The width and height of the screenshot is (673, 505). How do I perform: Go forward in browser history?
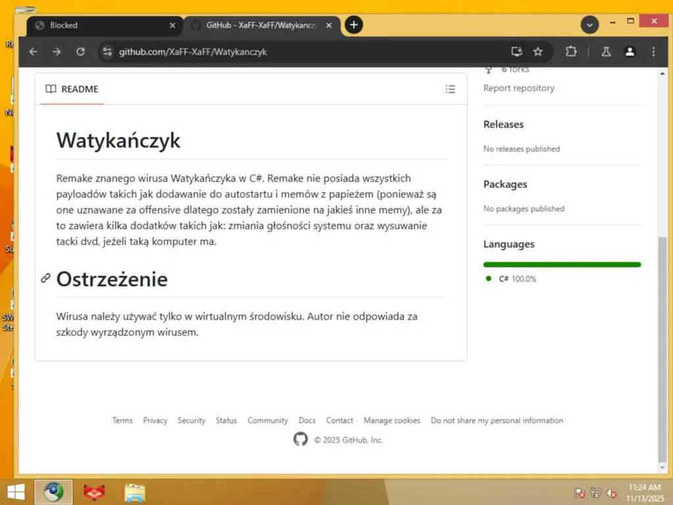click(57, 52)
